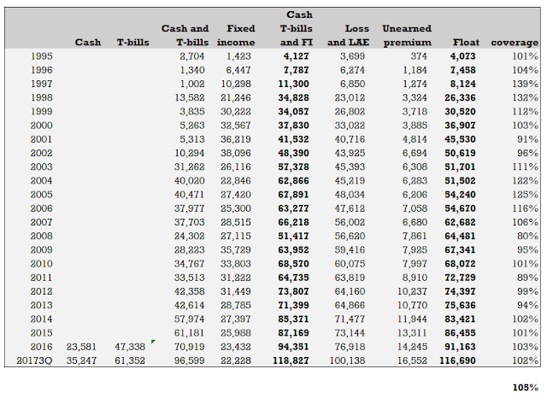Select the 1995 year row label
This screenshot has width=547, height=404.
tap(42, 56)
